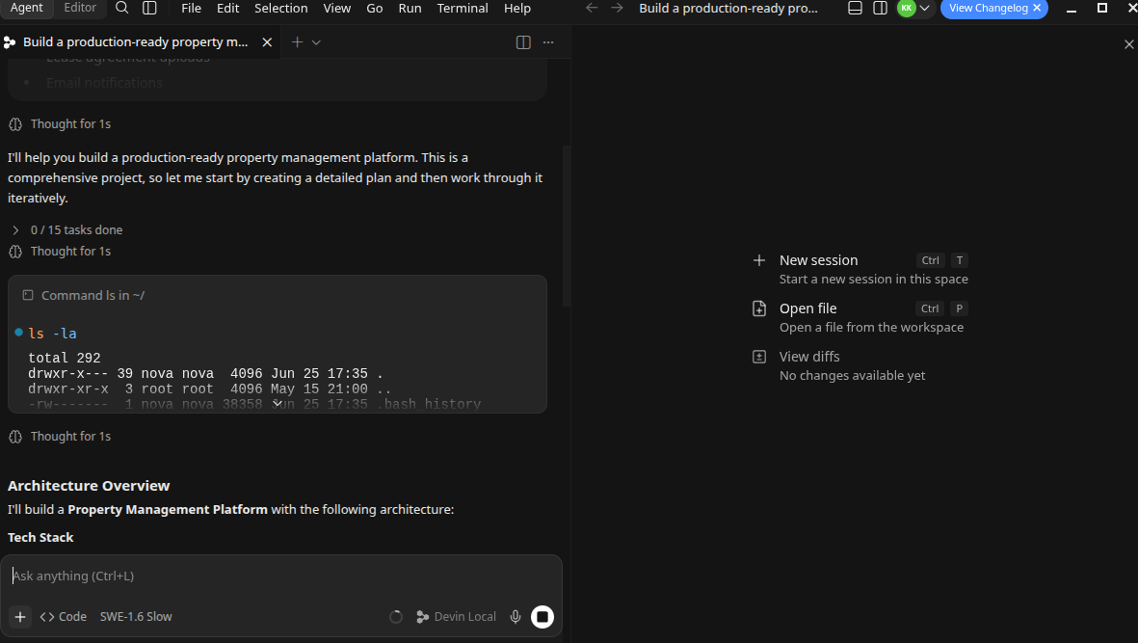Navigate back with the left arrow
The width and height of the screenshot is (1138, 643).
coord(592,8)
